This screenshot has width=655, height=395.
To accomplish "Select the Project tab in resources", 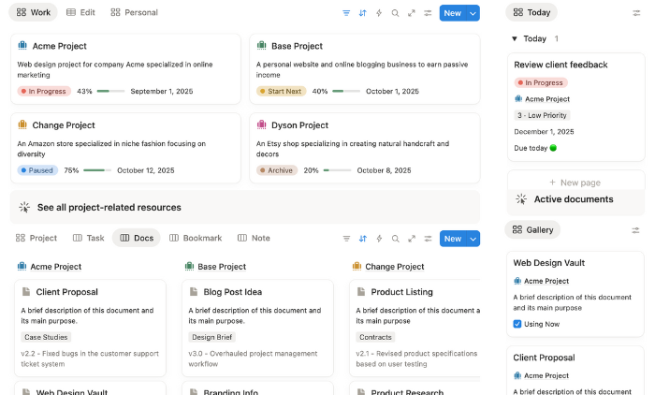I will [36, 238].
